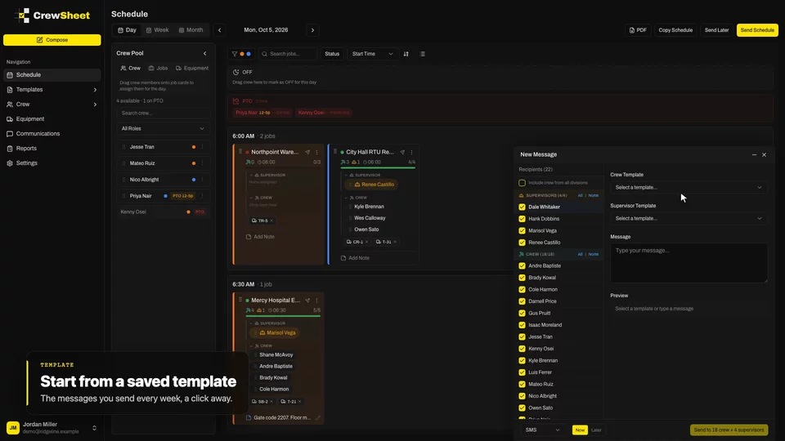
Task: Open options menu for Nico Albright
Action: 202,180
